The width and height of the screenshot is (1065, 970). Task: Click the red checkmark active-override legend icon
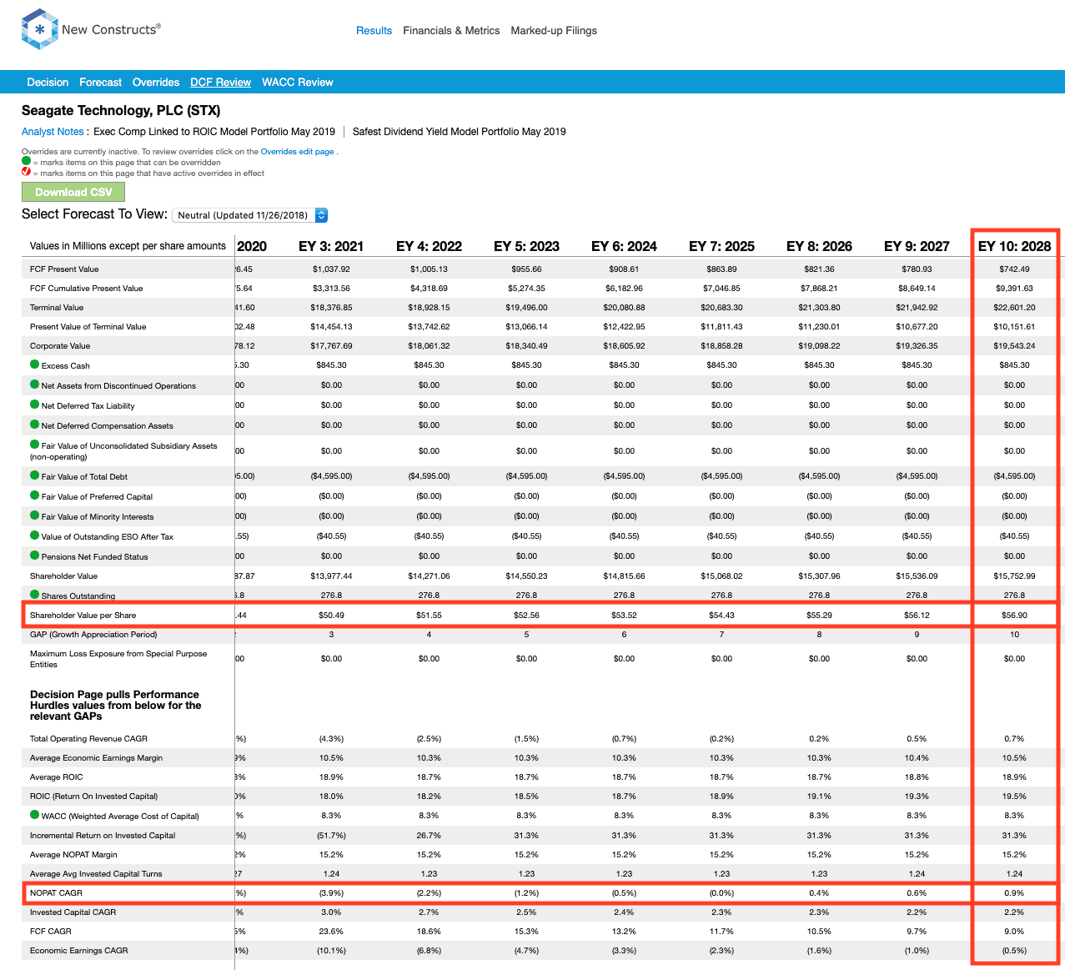click(x=26, y=173)
